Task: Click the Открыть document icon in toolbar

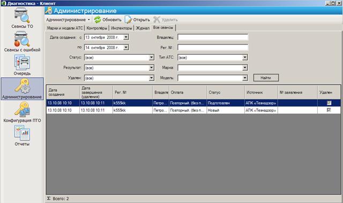Action: coord(128,20)
